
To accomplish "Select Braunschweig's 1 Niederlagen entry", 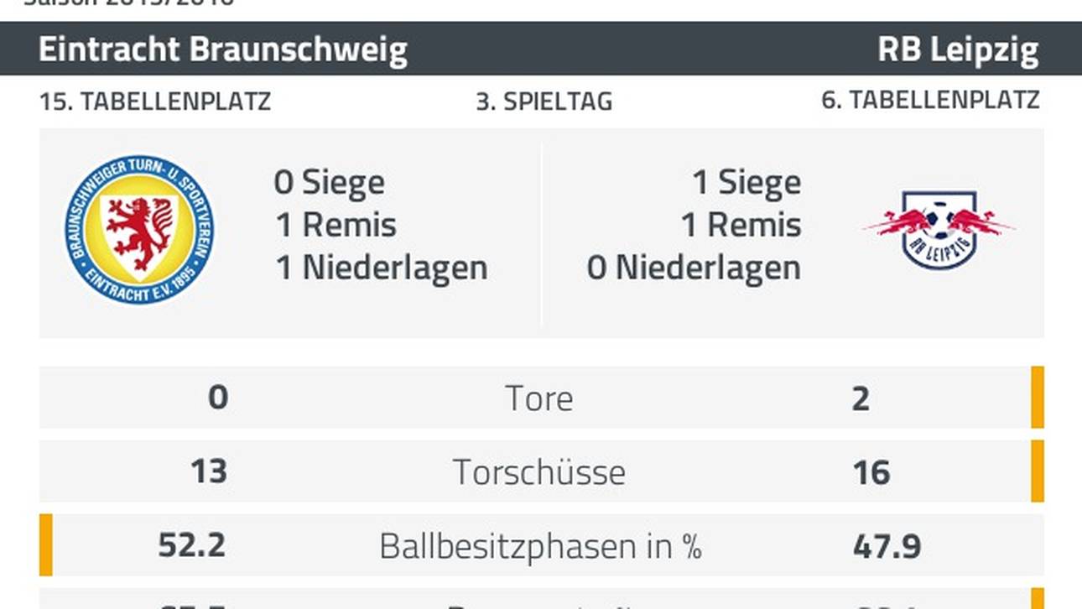I will coord(382,268).
